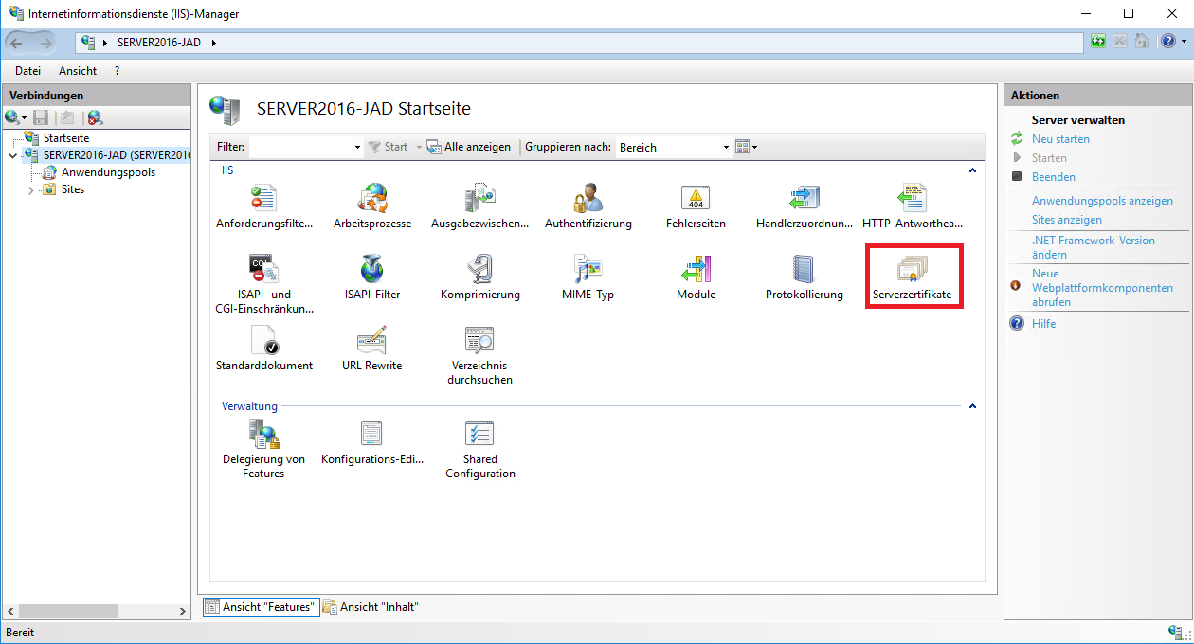Image resolution: width=1194 pixels, height=644 pixels.
Task: Click the Neu starten action link
Action: tap(1060, 139)
